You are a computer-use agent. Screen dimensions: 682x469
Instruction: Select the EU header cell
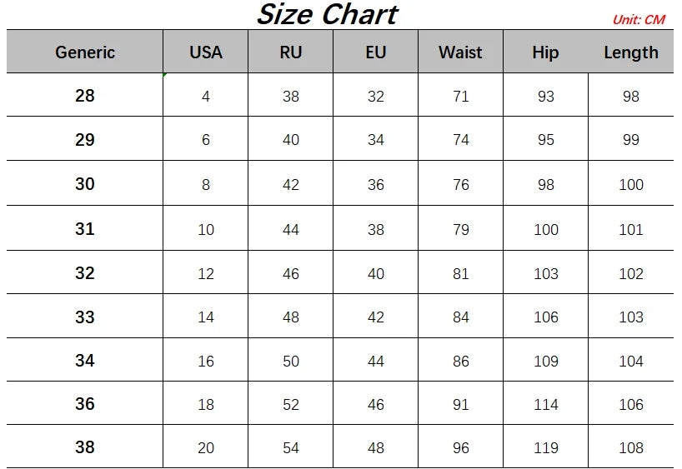[376, 52]
